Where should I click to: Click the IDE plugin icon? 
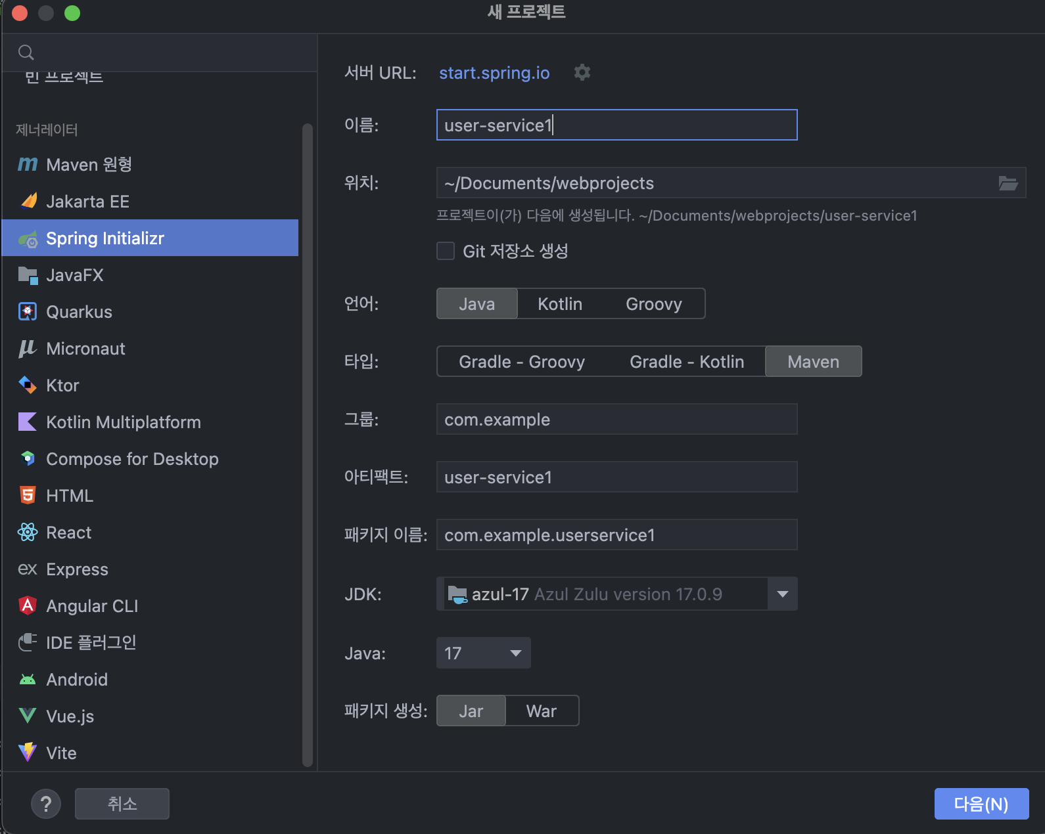coord(28,642)
